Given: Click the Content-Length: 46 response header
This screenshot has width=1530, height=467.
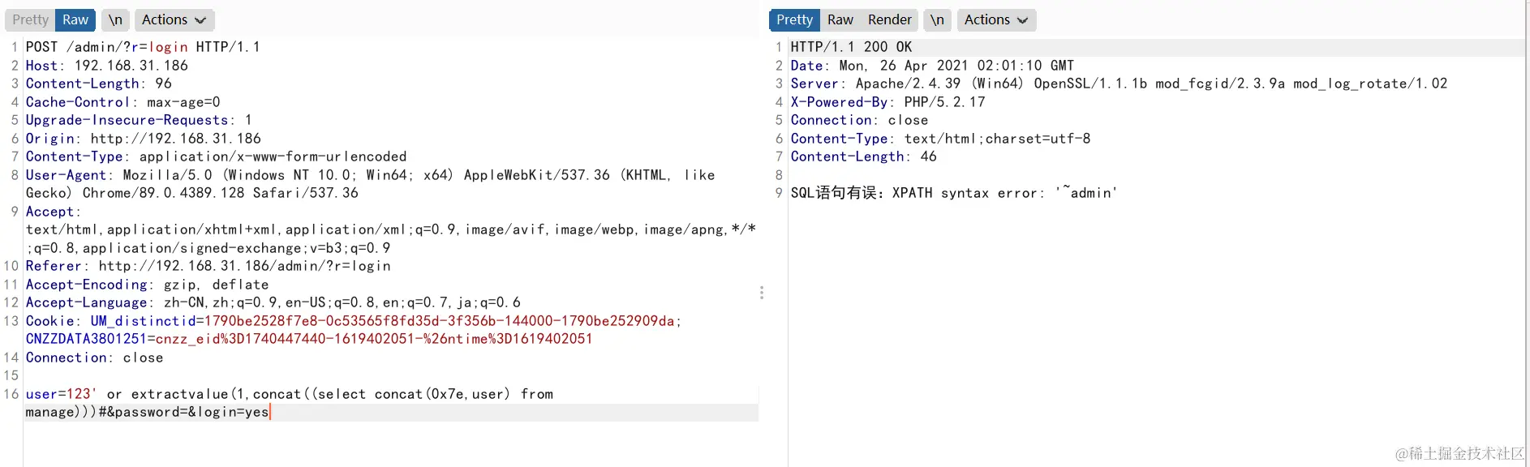Looking at the screenshot, I should 863,156.
